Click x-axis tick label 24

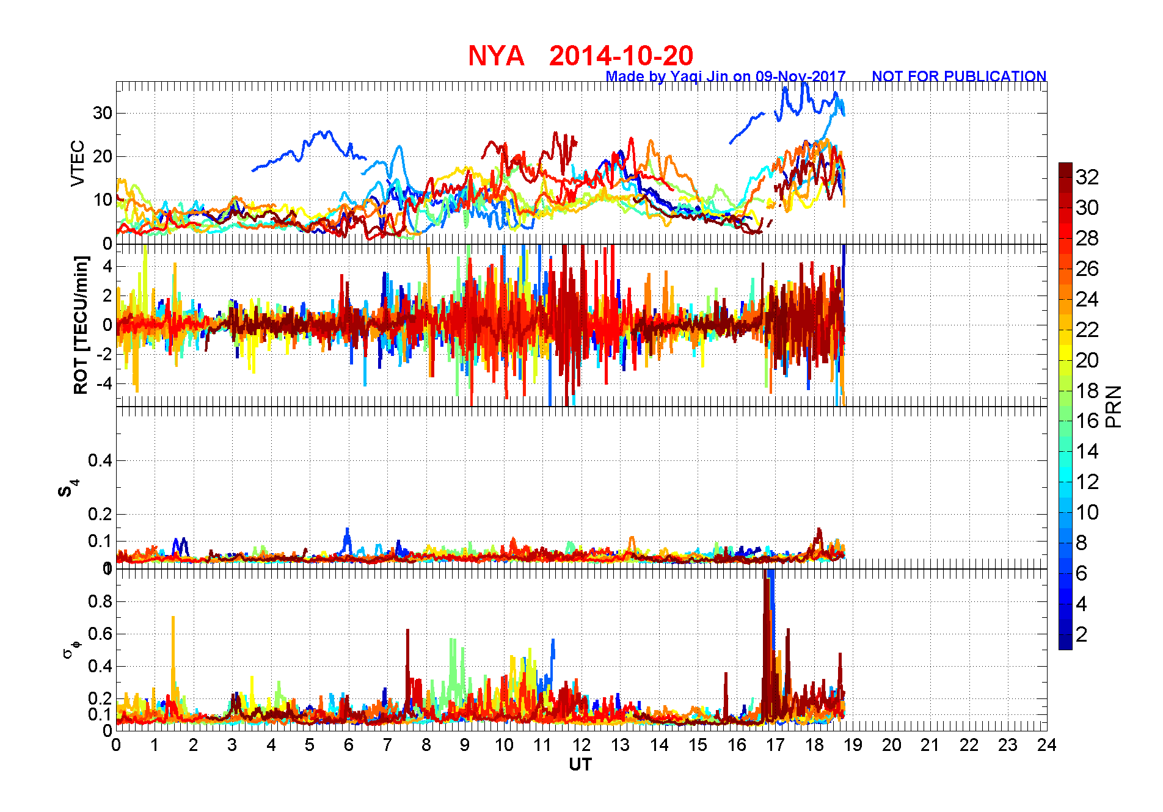1047,745
